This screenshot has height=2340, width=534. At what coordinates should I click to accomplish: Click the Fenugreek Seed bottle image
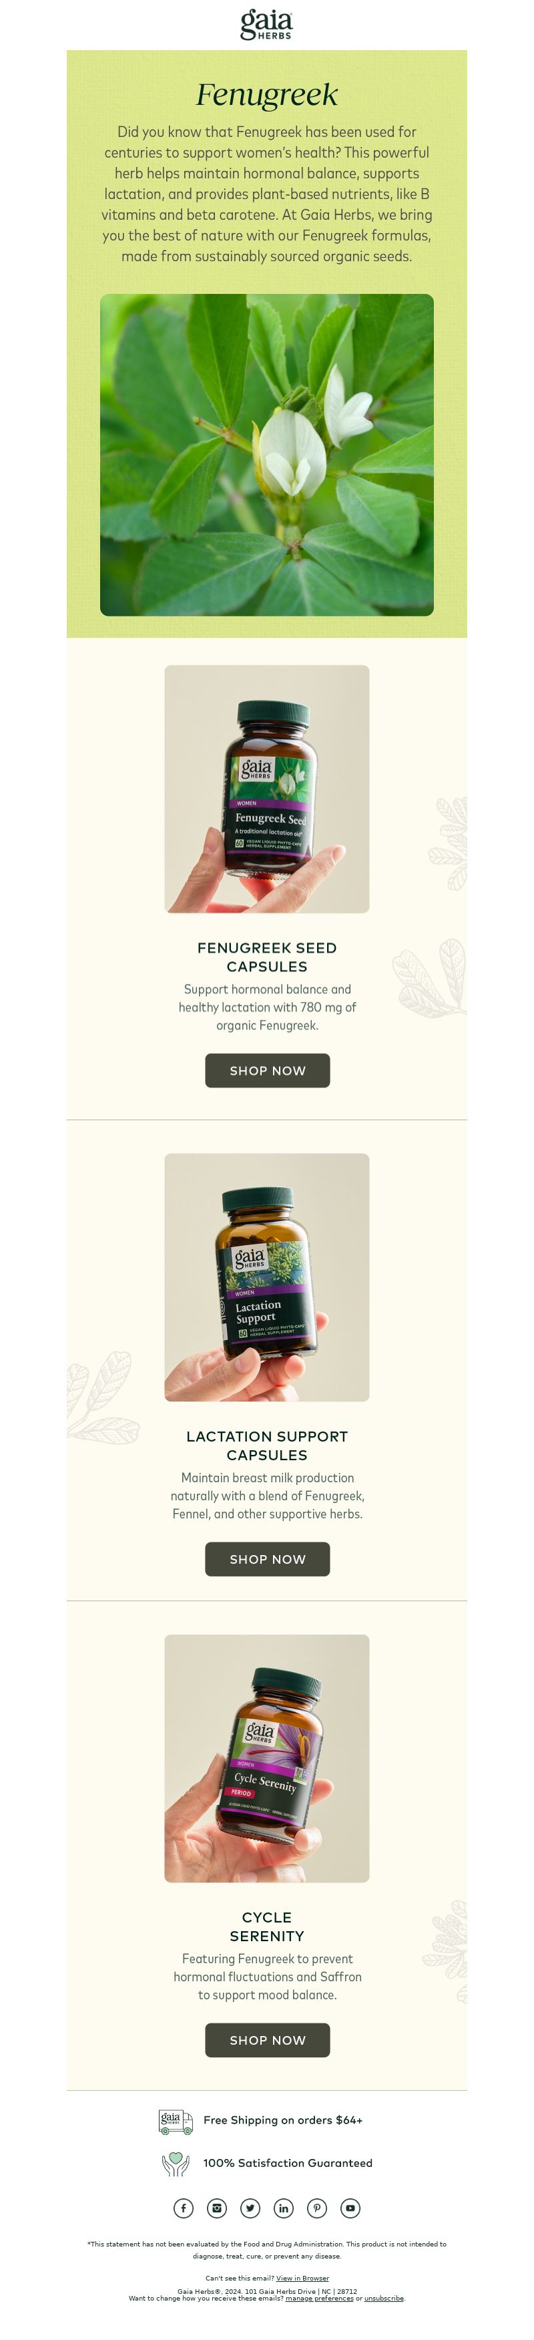point(267,788)
